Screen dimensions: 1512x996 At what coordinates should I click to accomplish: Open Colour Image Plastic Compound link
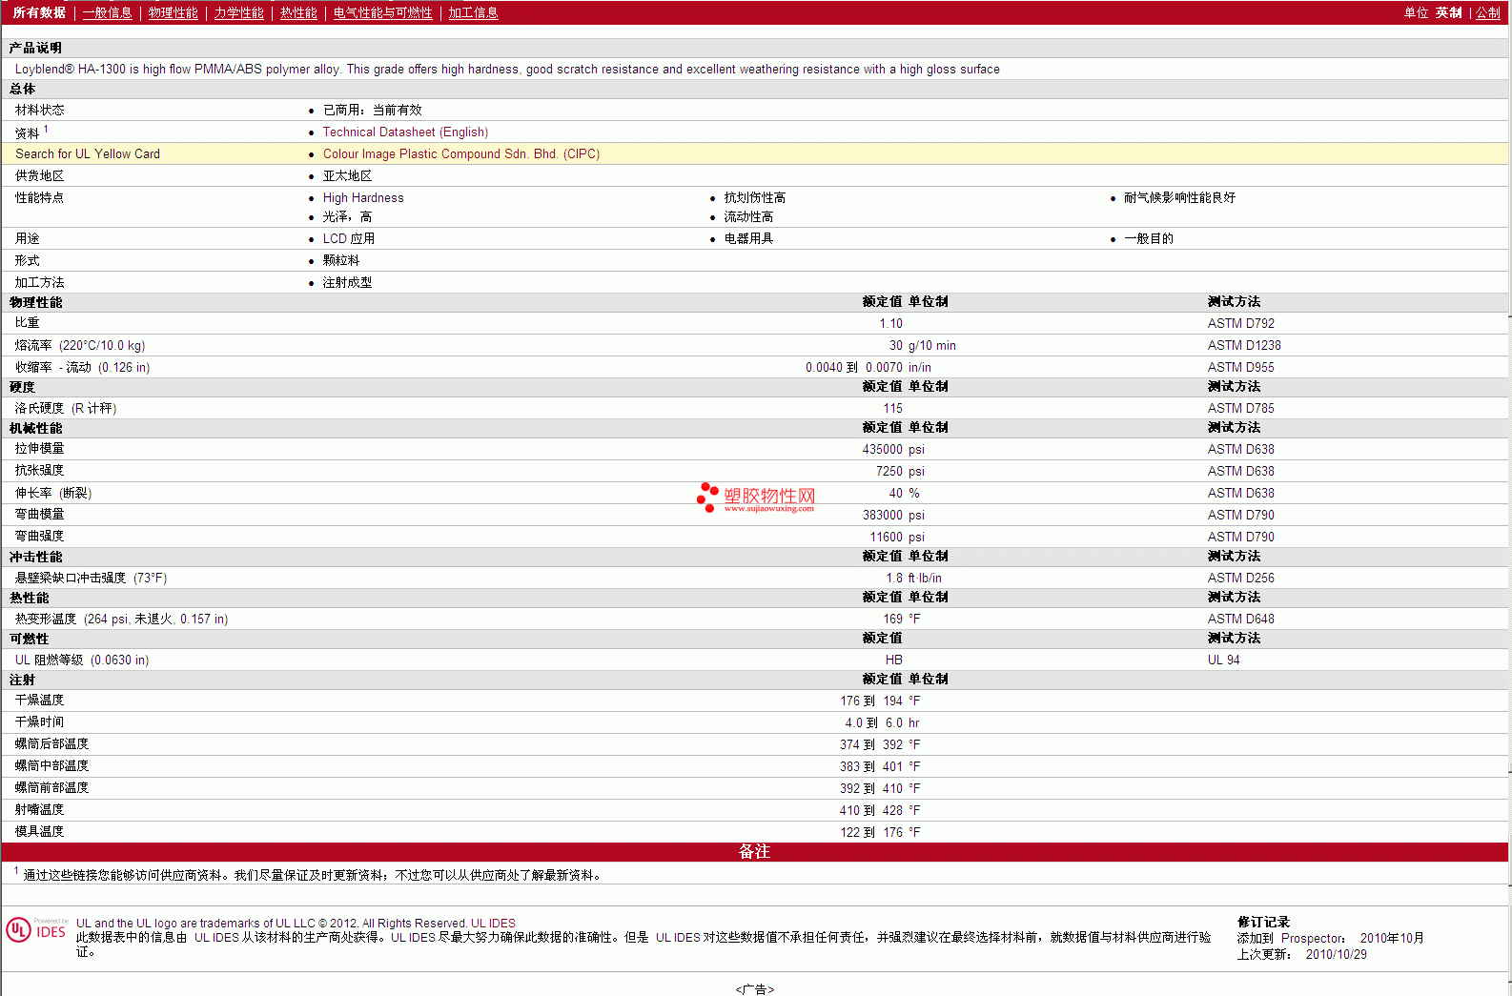[461, 153]
